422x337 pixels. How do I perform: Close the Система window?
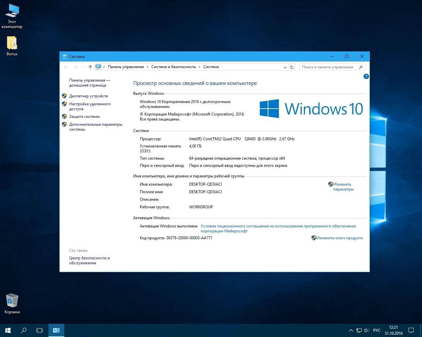(x=362, y=56)
